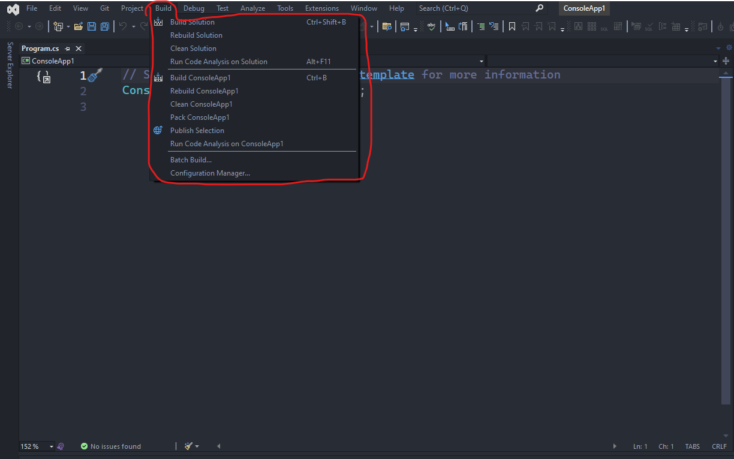Open the Debug menu
The image size is (734, 459).
pyautogui.click(x=194, y=8)
